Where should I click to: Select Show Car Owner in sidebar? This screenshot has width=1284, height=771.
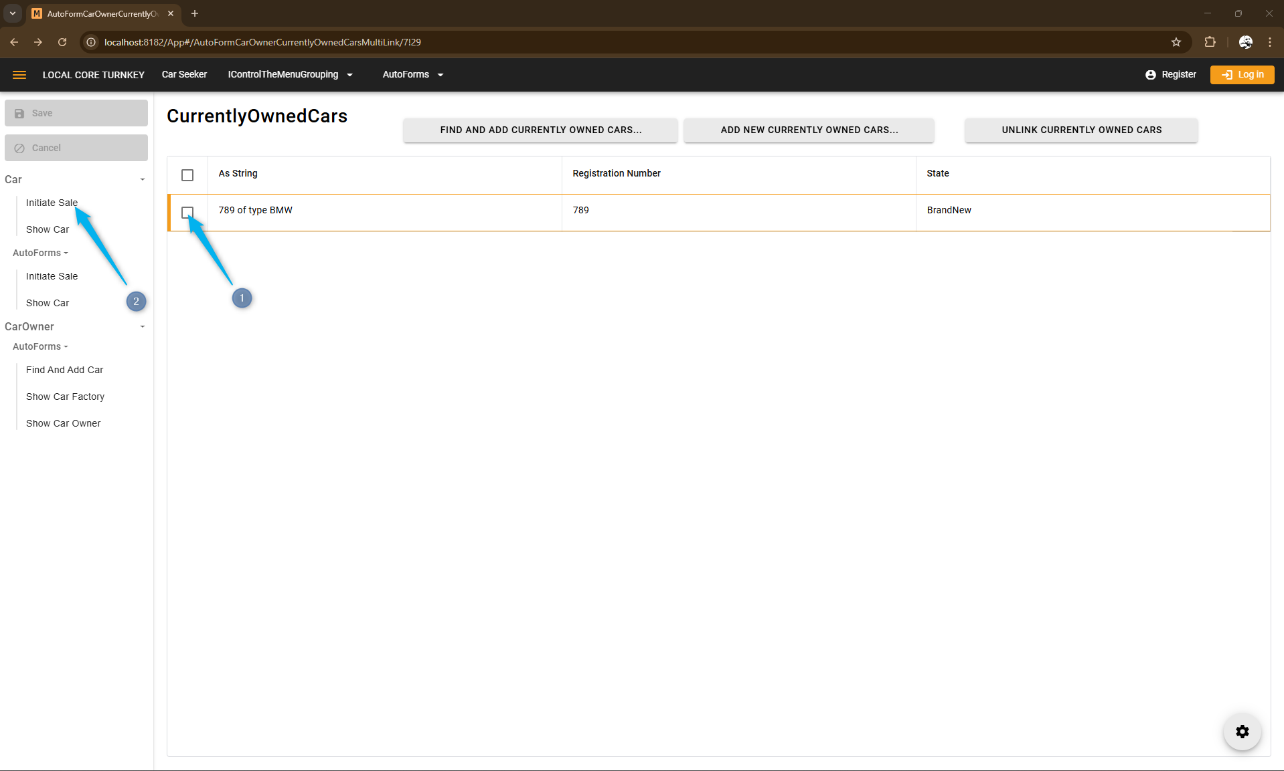[64, 423]
